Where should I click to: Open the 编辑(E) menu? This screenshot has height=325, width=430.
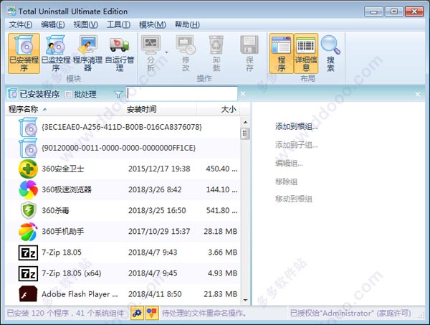[x=53, y=24]
